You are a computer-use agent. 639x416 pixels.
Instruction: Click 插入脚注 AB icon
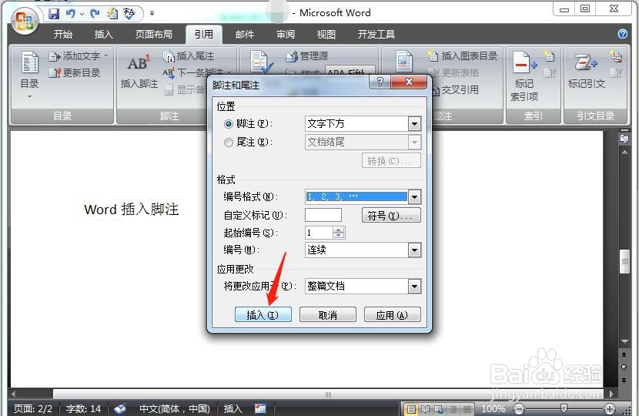tap(139, 70)
